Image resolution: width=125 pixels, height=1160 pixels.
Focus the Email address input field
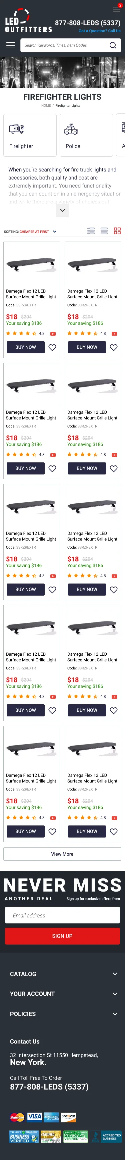click(x=62, y=915)
